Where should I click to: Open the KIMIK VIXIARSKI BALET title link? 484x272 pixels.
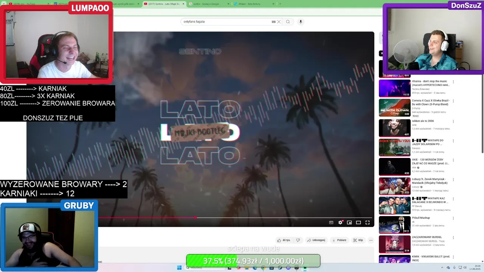point(431,258)
